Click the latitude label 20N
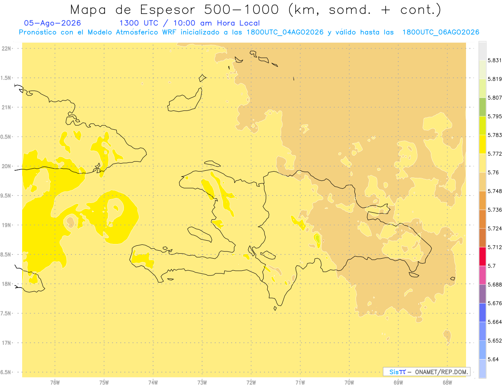Screen dimensions: 502x388 click(x=6, y=166)
